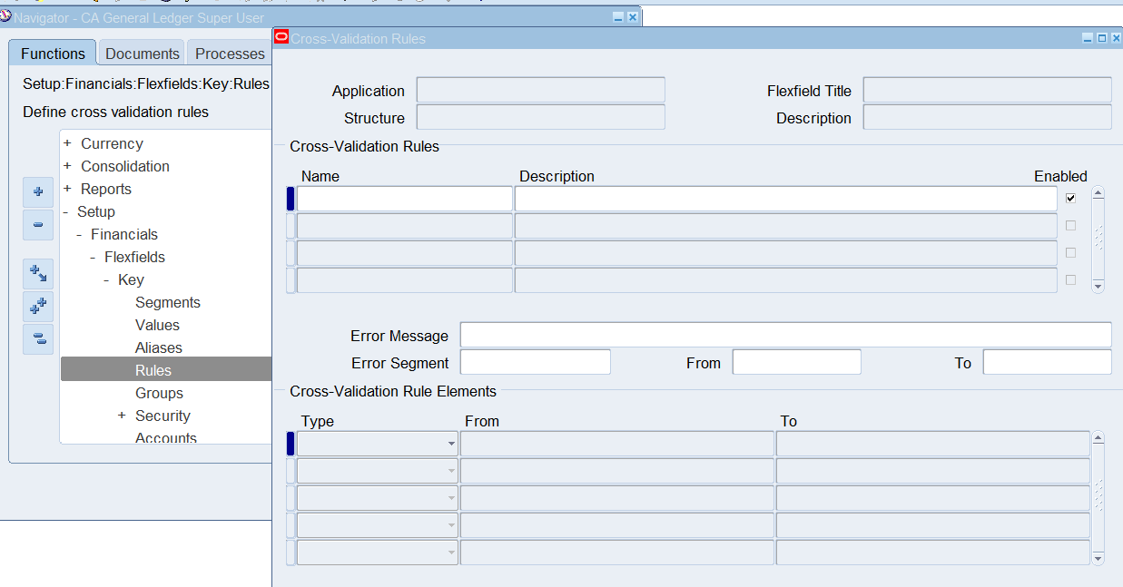Collapse the Setup node with its minus sign

[x=67, y=211]
